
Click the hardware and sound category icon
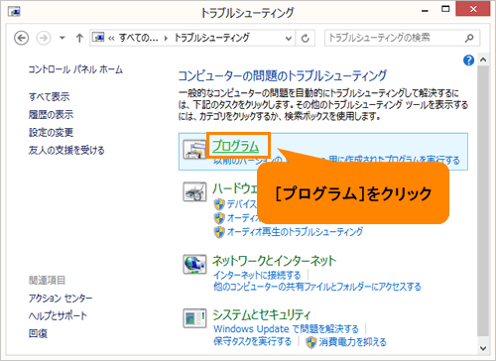tap(194, 192)
